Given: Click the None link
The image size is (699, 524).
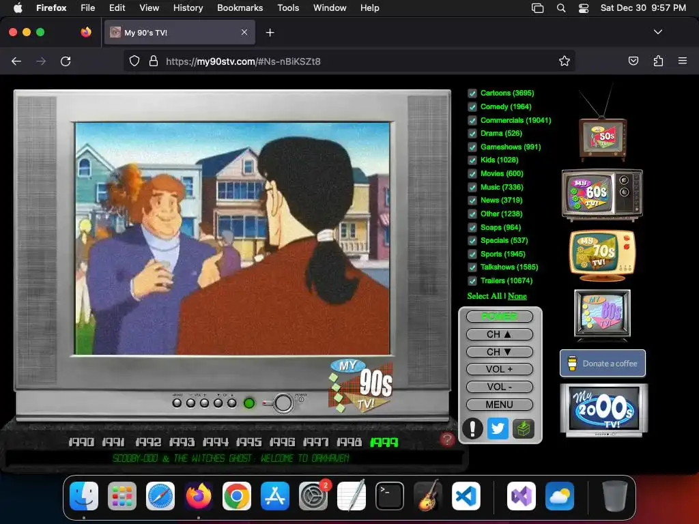Looking at the screenshot, I should coord(517,296).
